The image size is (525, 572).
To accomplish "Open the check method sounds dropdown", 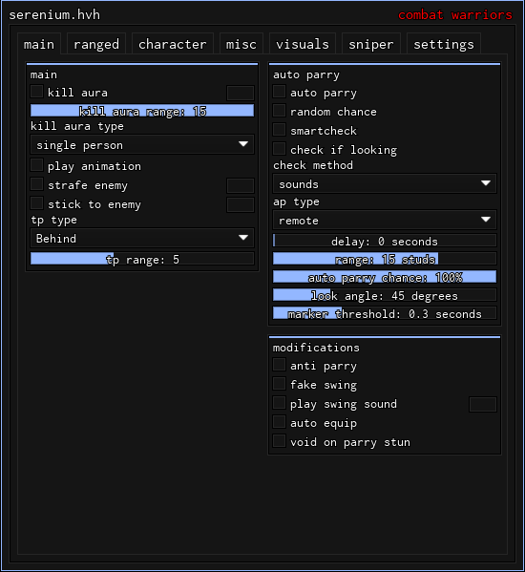I will [x=385, y=183].
